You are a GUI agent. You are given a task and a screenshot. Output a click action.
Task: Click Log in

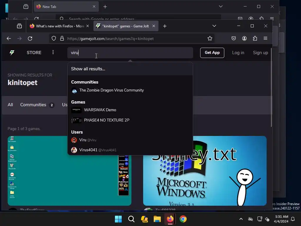click(238, 53)
